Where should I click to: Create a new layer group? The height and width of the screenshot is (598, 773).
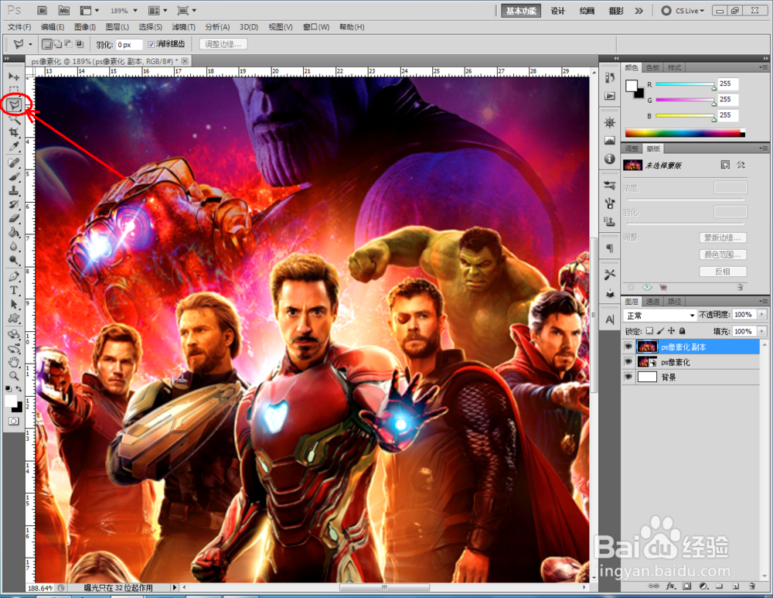point(719,586)
